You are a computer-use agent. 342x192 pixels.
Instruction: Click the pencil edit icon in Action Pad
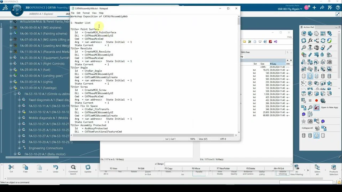click(x=310, y=55)
